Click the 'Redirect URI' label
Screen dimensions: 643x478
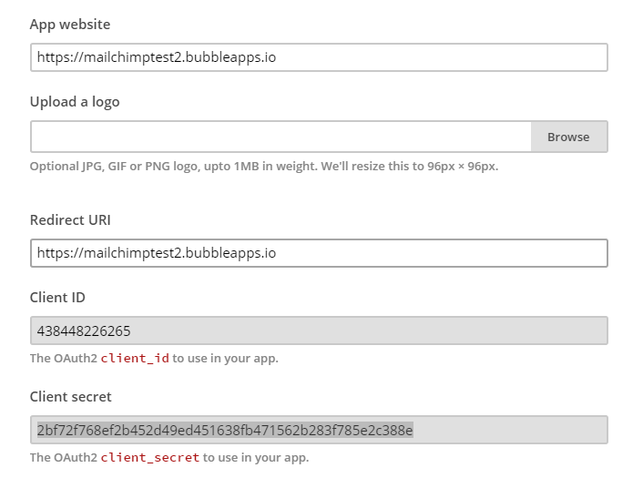tap(70, 220)
